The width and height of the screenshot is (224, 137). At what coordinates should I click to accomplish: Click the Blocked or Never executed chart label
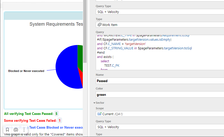coord(26,71)
